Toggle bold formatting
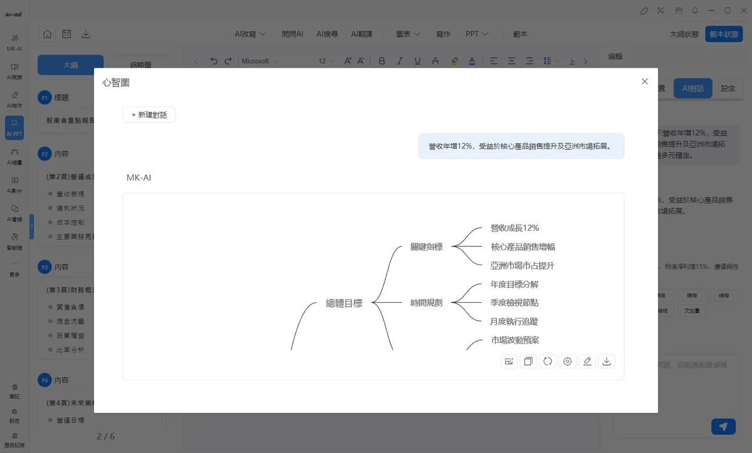The height and width of the screenshot is (453, 752). pyautogui.click(x=382, y=61)
